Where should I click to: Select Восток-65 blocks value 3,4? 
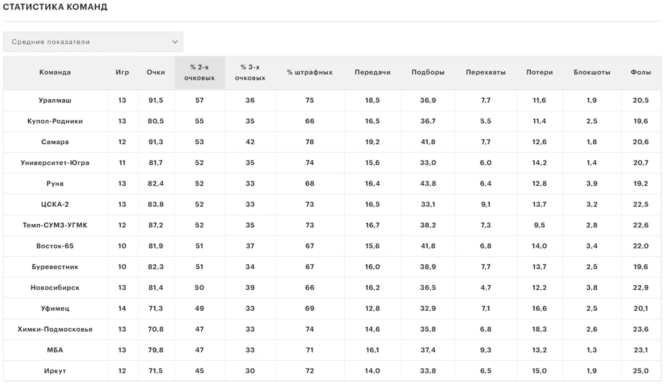592,246
